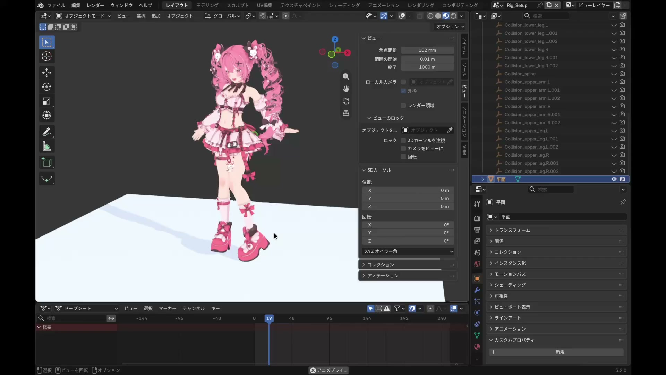Viewport: 666px width, 375px height.
Task: Enable the レンダー領域 checkbox
Action: coord(403,105)
